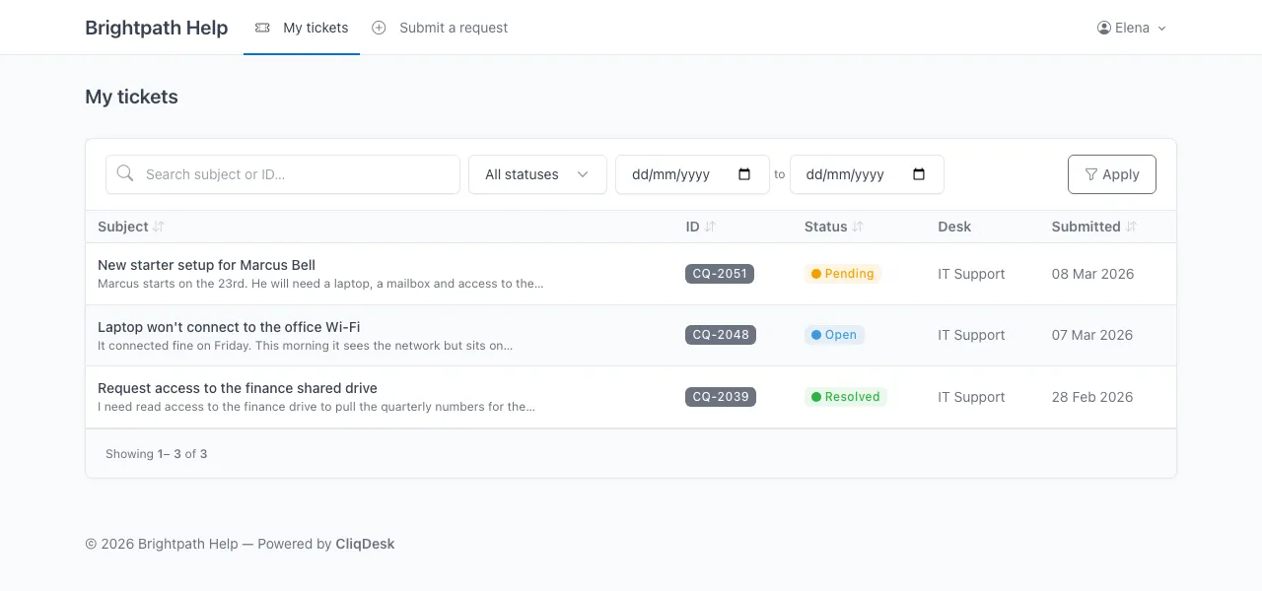Image resolution: width=1262 pixels, height=591 pixels.
Task: Apply the ticket filters
Action: click(1112, 174)
